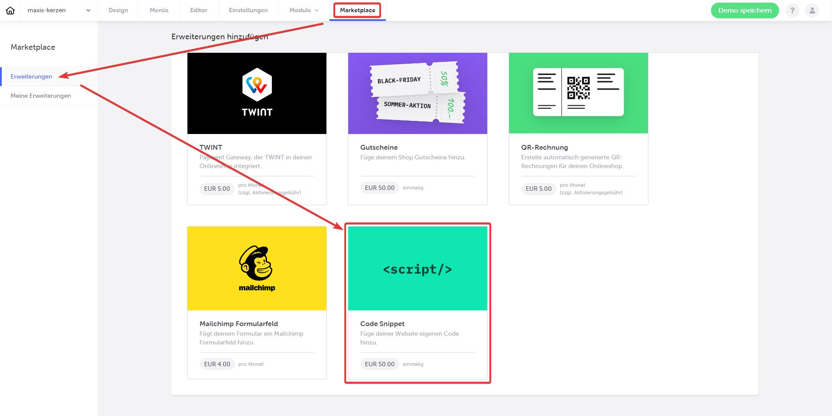The height and width of the screenshot is (416, 832).
Task: Click the QR-Rechnung description text
Action: (x=572, y=162)
